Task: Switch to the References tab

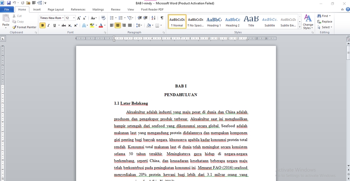Action: pos(78,9)
